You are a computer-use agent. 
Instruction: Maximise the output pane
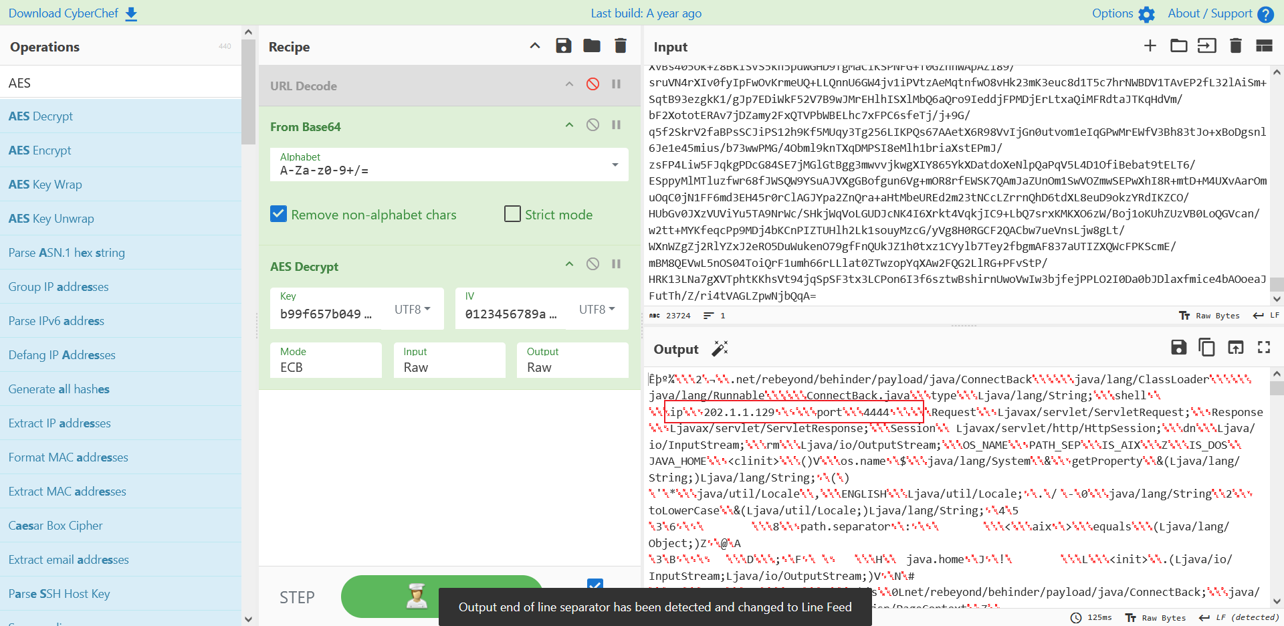tap(1264, 347)
